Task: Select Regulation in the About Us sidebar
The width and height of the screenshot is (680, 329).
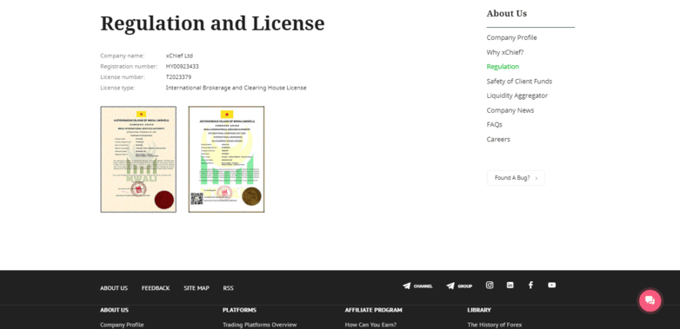Action: 503,67
